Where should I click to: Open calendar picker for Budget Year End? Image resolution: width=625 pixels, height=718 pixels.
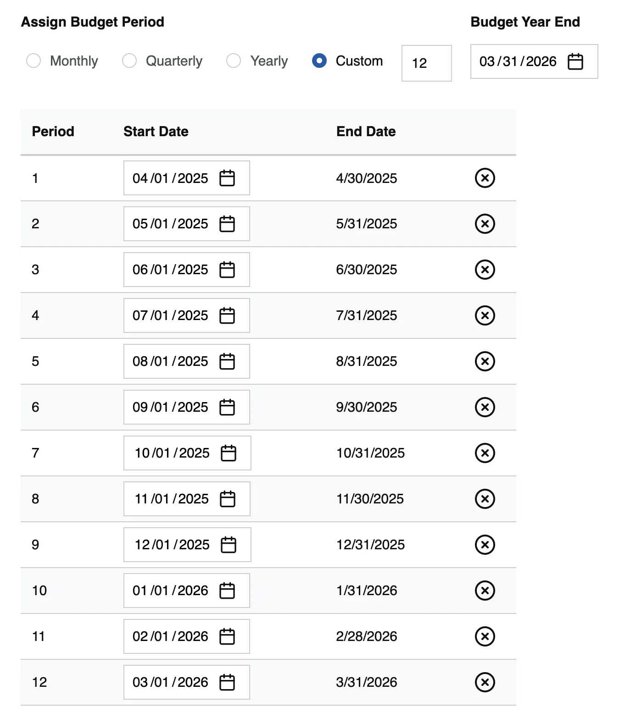[575, 61]
